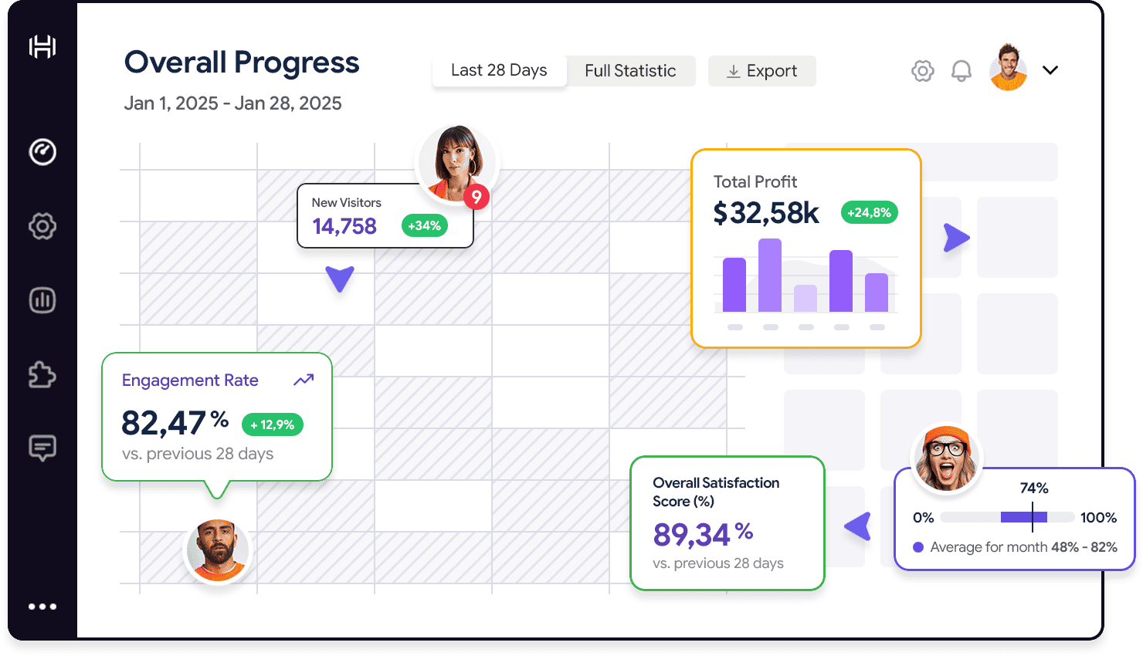The height and width of the screenshot is (656, 1143).
Task: Click the 74% satisfaction range slider
Action: pos(1007,517)
